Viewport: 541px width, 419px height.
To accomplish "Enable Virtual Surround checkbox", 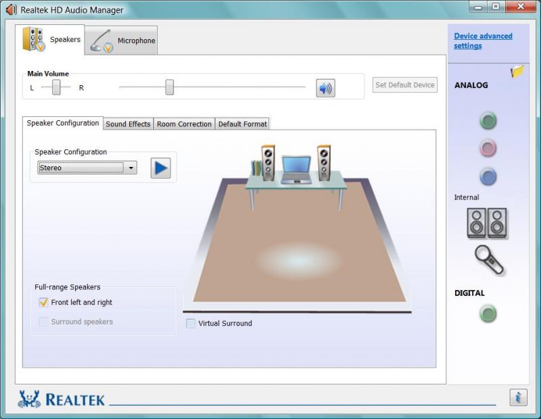I will [x=191, y=324].
